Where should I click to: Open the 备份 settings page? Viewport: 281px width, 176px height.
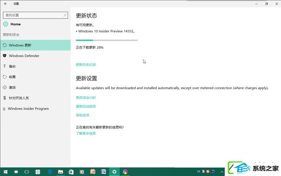[x=35, y=66]
